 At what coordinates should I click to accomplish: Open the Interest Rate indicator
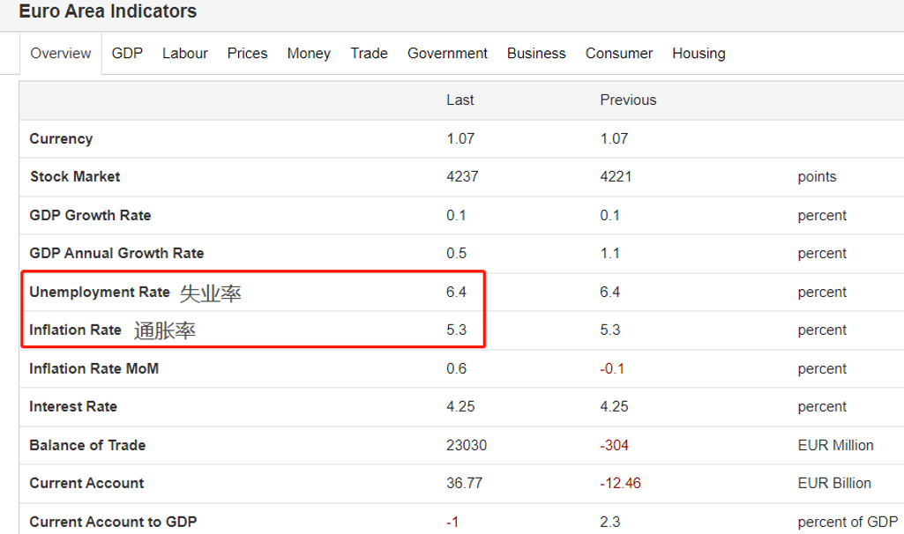click(73, 407)
